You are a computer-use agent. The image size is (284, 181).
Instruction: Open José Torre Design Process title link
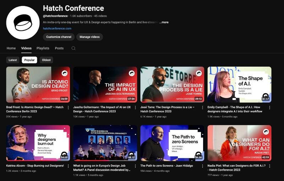tap(167, 109)
